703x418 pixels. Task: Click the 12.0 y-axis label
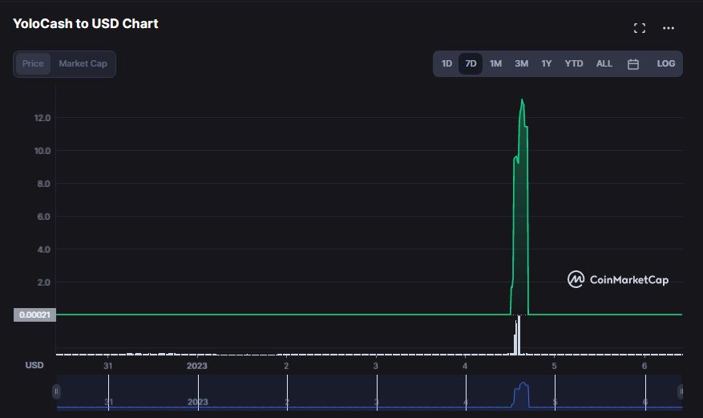[42, 118]
